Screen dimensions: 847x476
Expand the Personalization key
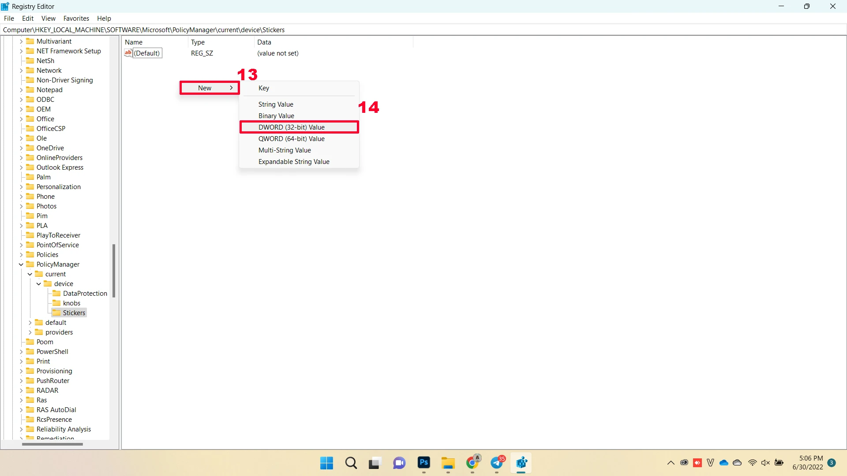[21, 187]
